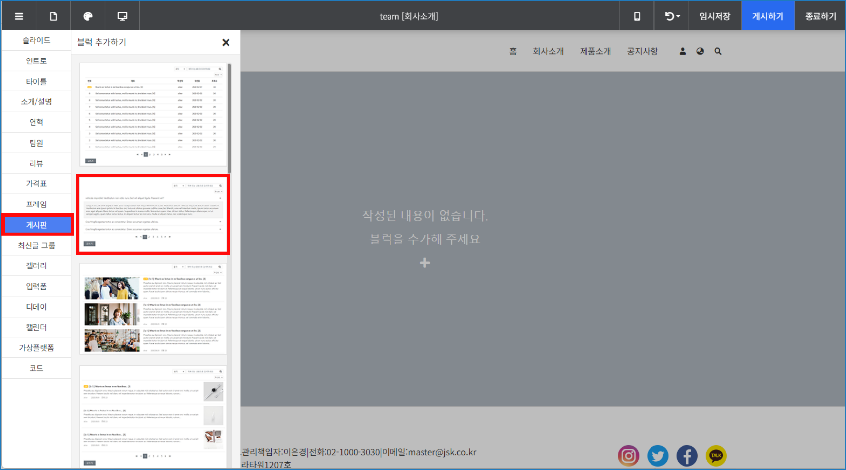
Task: Switch to mobile device preview icon
Action: [x=637, y=16]
